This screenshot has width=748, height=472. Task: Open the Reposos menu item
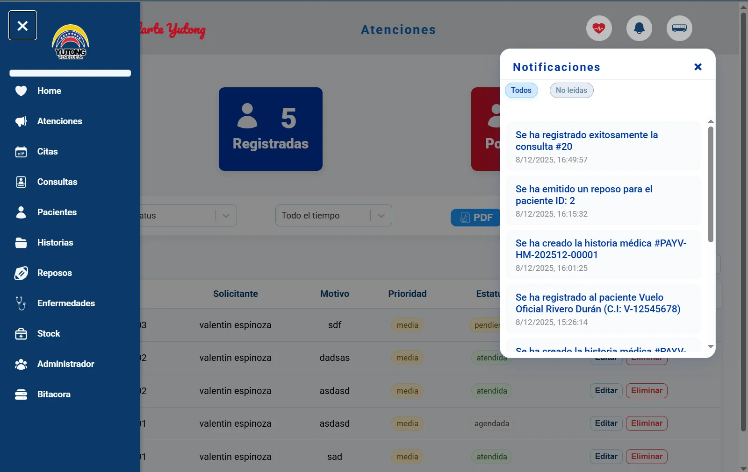[55, 273]
